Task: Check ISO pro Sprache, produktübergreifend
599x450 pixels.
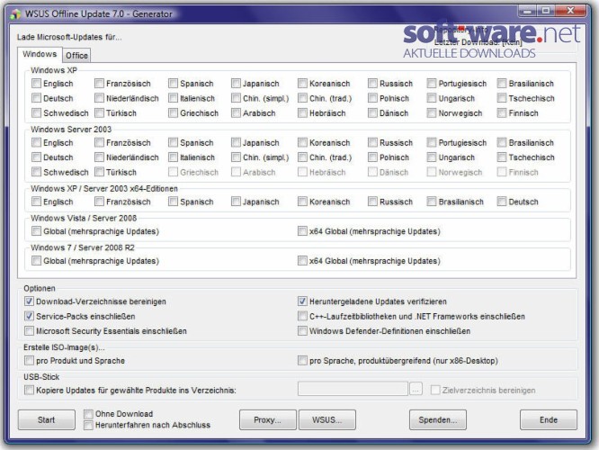Action: [302, 361]
